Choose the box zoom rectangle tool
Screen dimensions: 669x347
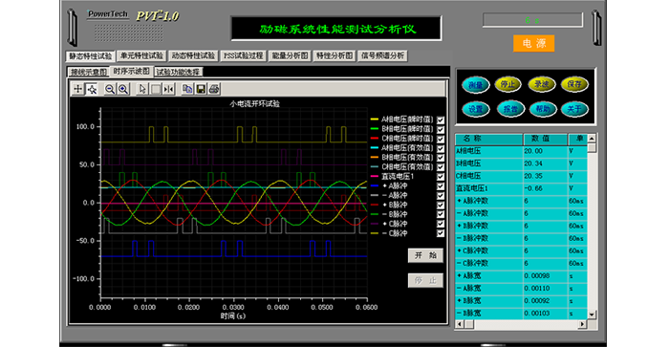156,89
